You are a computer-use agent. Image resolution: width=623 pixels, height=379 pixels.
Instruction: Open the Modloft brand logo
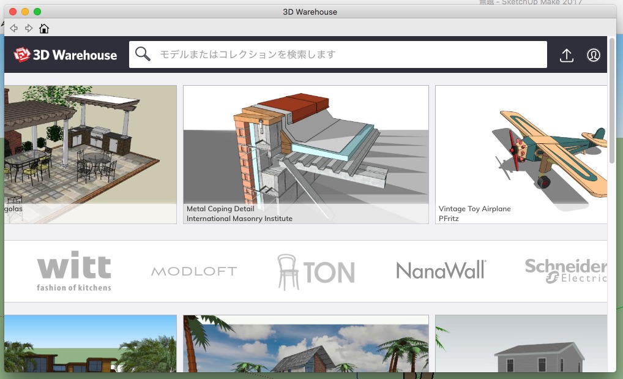pos(194,271)
